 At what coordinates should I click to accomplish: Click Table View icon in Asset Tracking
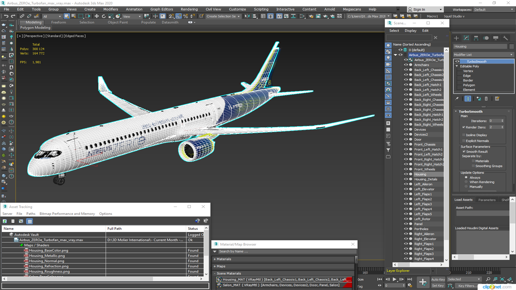tap(30, 221)
